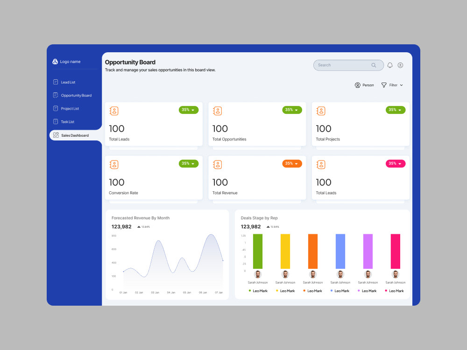
Task: Click the Lead List clipboard icon
Action: pyautogui.click(x=56, y=82)
